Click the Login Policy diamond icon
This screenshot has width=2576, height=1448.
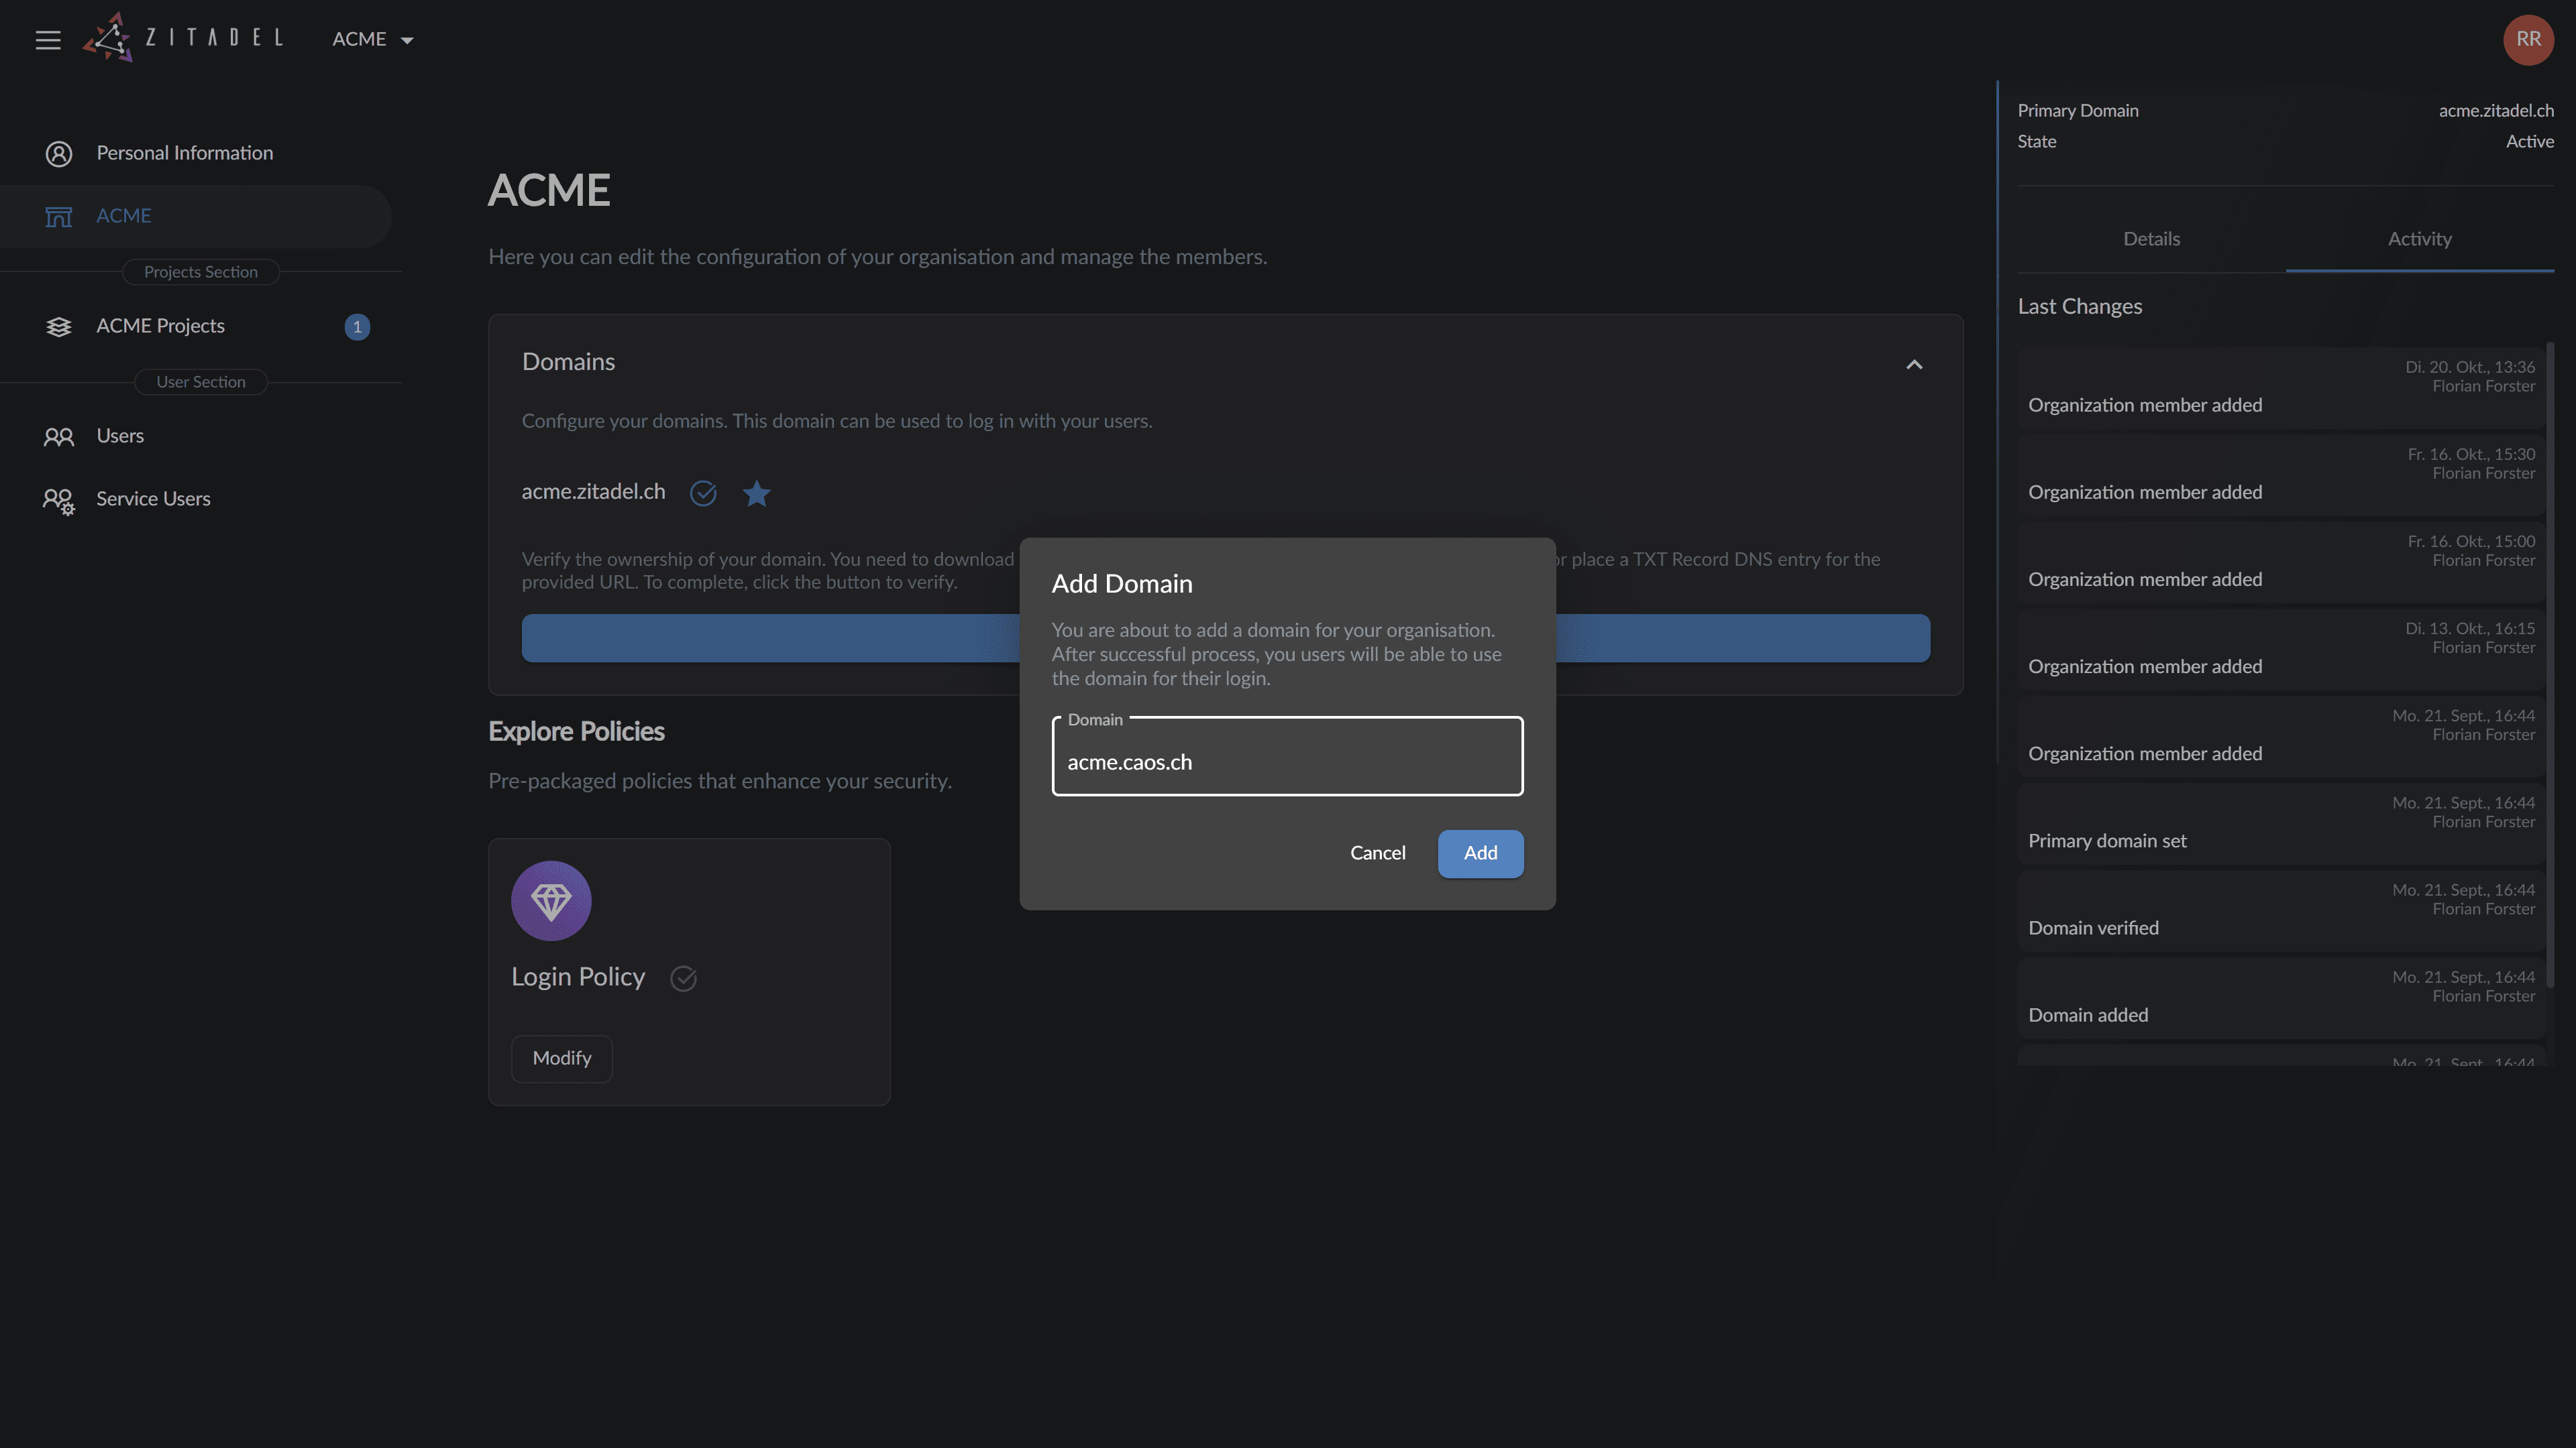click(551, 902)
